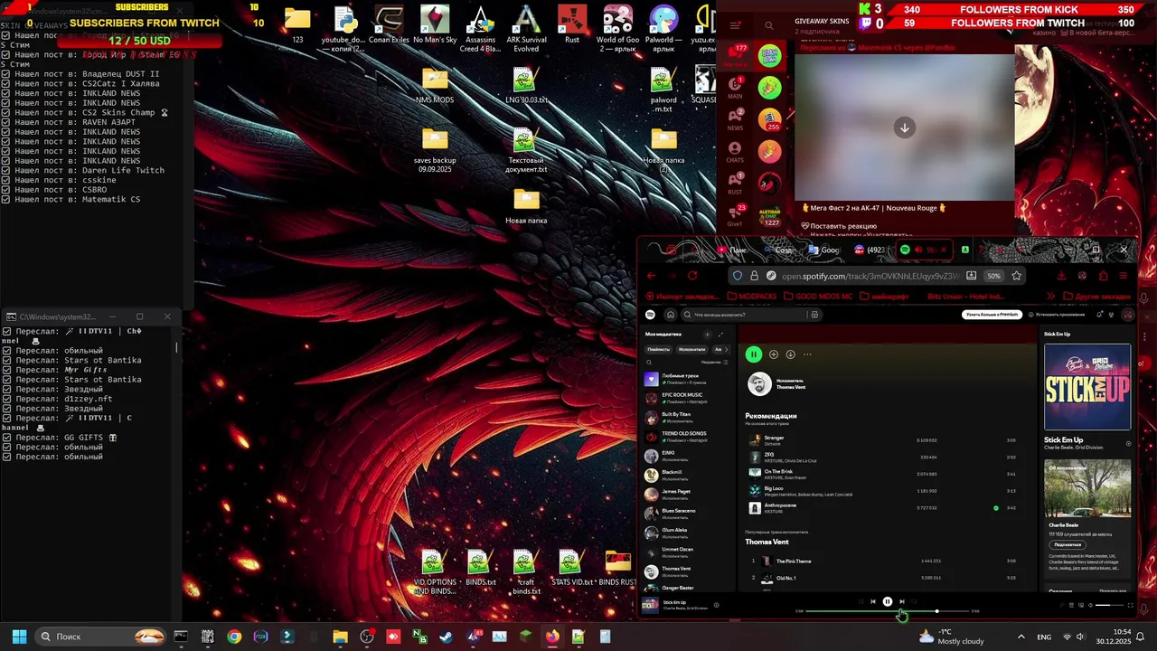Open TREND OLD SONGS playlist

click(685, 436)
